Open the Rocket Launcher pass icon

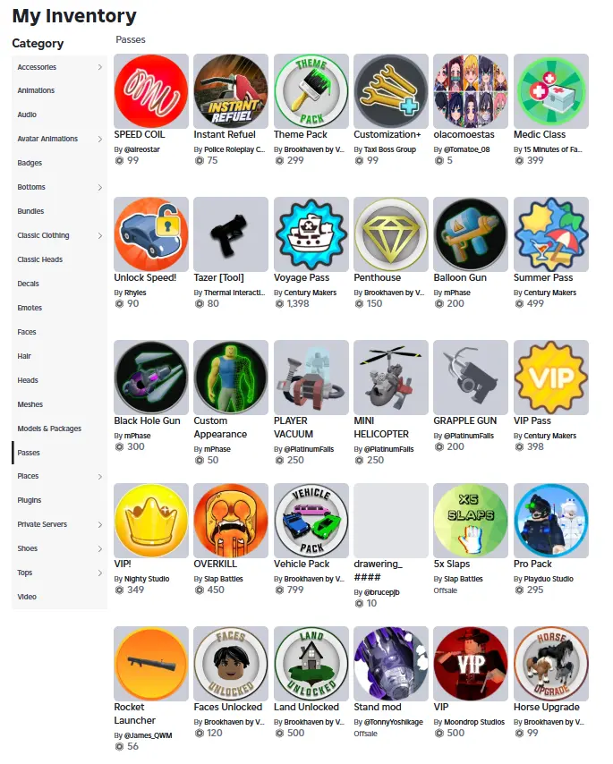(151, 664)
